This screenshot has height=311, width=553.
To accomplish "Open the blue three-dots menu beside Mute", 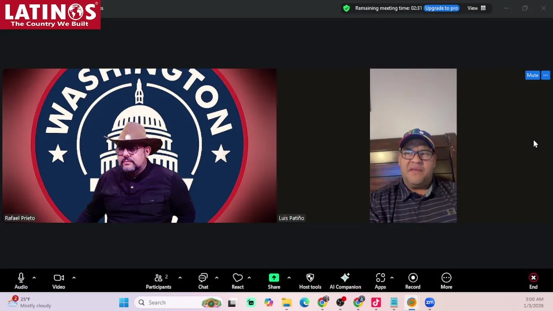I will click(x=546, y=75).
